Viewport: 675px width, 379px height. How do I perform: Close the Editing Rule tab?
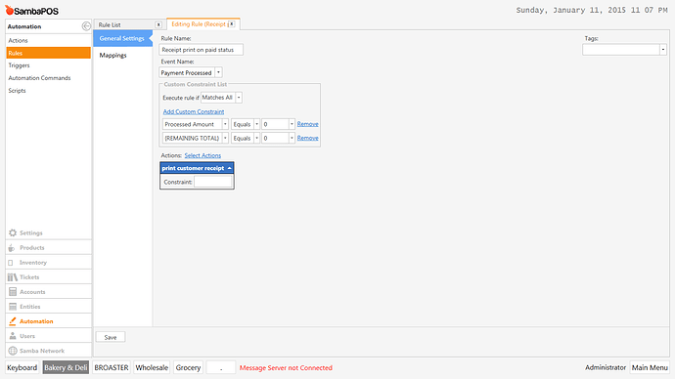(232, 24)
